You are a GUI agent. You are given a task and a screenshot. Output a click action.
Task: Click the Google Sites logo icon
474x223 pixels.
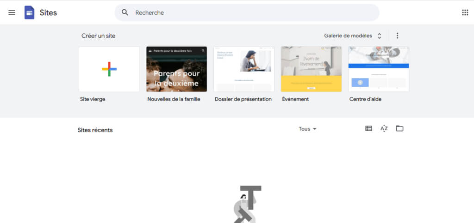30,12
